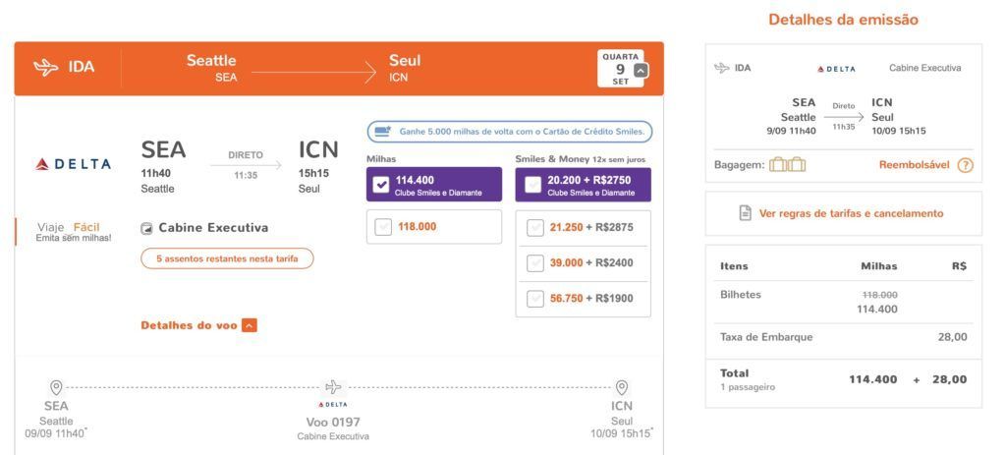1006x455 pixels.
Task: Click the SEA origin location pin icon
Action: tap(56, 387)
